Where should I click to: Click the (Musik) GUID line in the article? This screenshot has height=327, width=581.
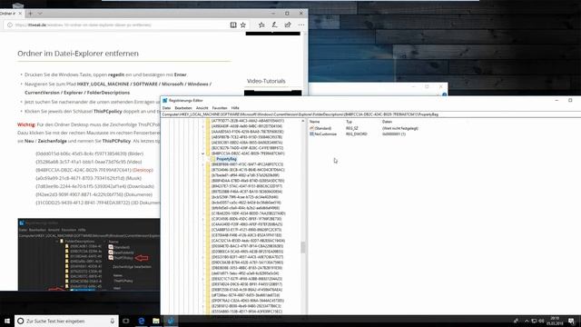[x=88, y=178]
